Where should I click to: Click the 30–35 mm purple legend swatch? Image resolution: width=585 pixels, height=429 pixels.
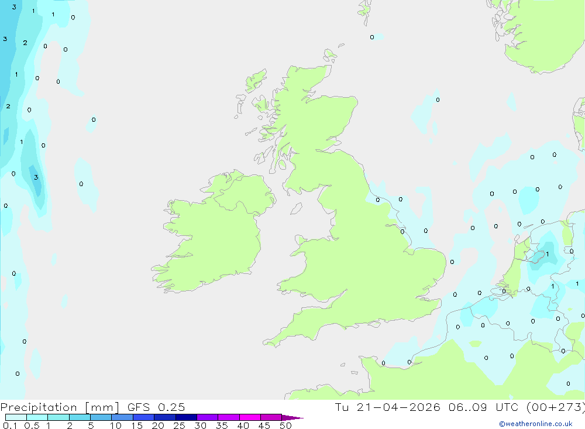click(208, 417)
